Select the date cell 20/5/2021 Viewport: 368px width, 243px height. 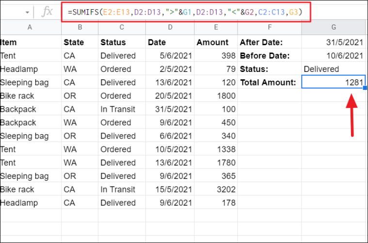(170, 95)
